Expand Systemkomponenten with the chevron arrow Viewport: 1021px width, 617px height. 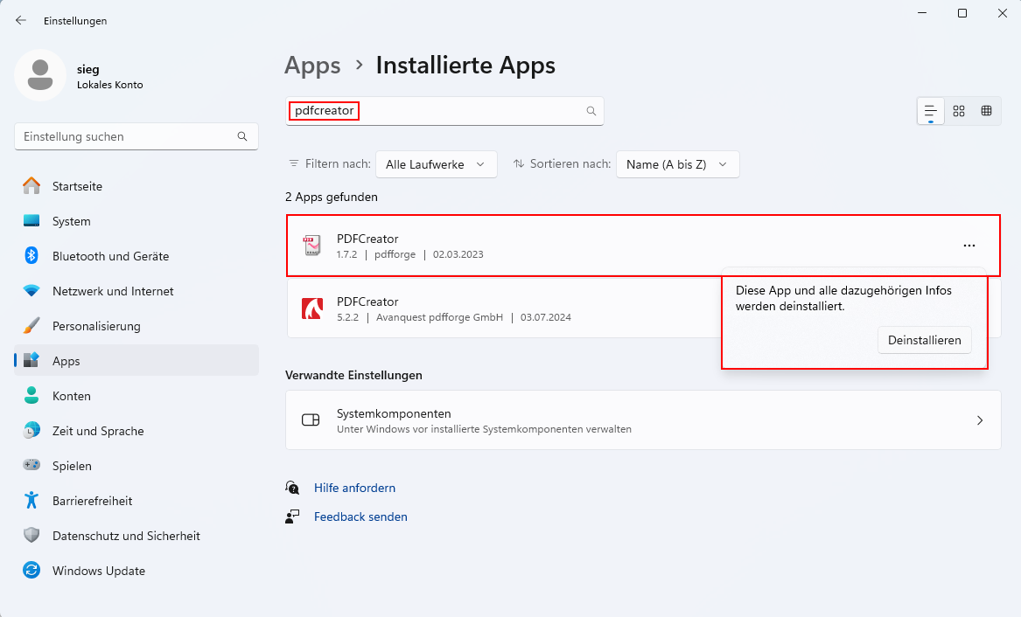click(979, 420)
